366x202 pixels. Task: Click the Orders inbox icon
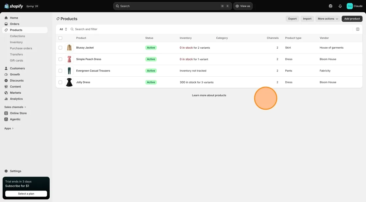click(x=6, y=24)
